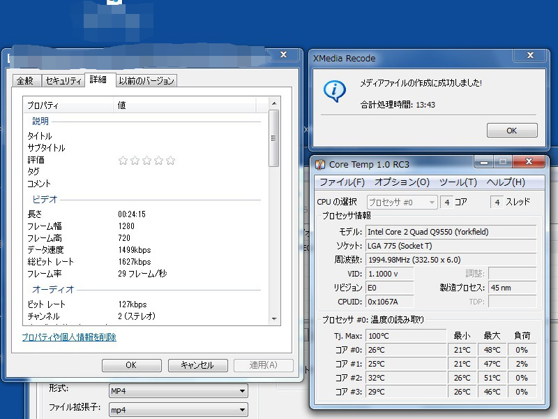558x419 pixels.
Task: Click the タイトル property row
Action: click(146, 136)
